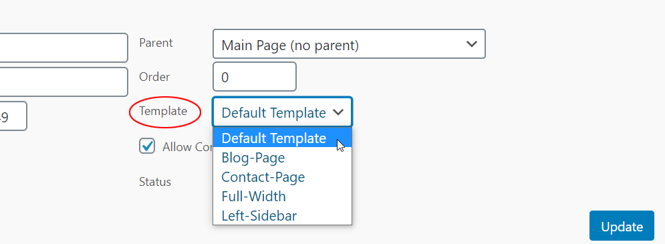The width and height of the screenshot is (665, 244).
Task: Click the chevron beside Default Template
Action: point(338,112)
